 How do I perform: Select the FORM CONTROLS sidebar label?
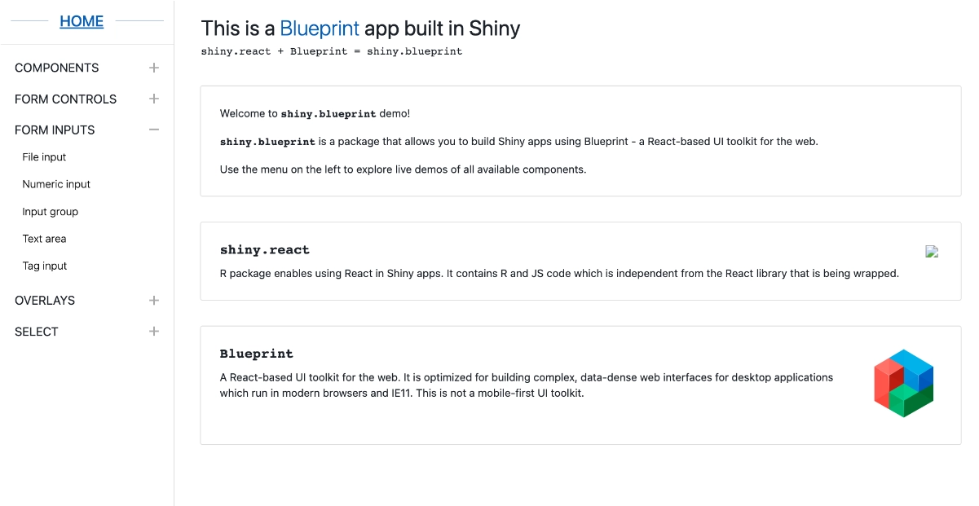tap(65, 99)
